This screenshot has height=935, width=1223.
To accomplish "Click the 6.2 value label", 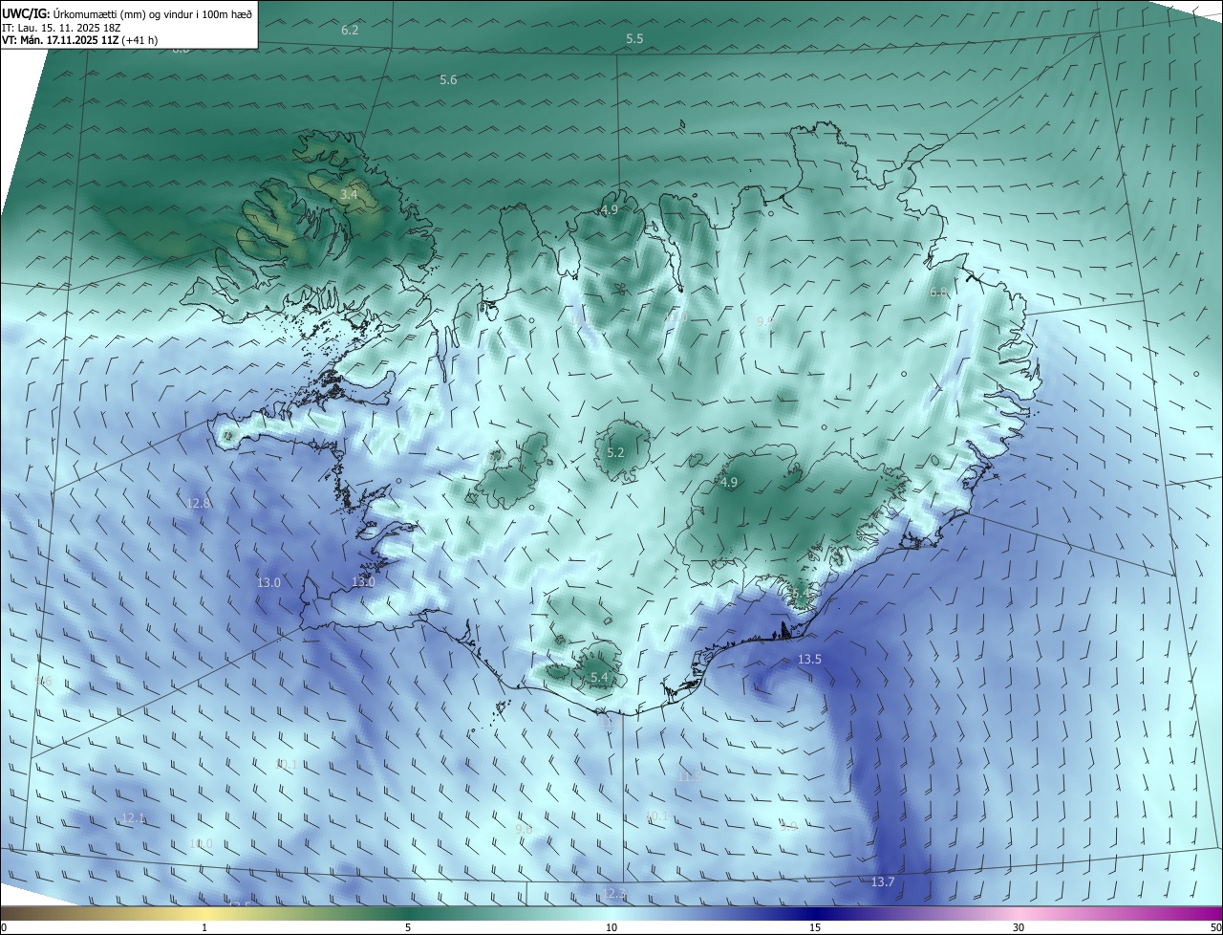I will pos(350,30).
